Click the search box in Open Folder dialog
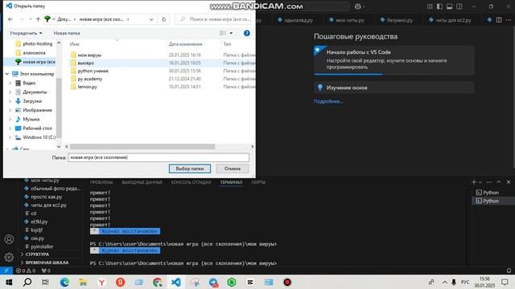The height and width of the screenshot is (289, 515). (x=213, y=19)
